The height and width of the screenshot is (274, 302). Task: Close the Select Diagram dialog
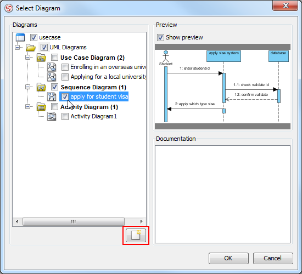[x=285, y=5]
